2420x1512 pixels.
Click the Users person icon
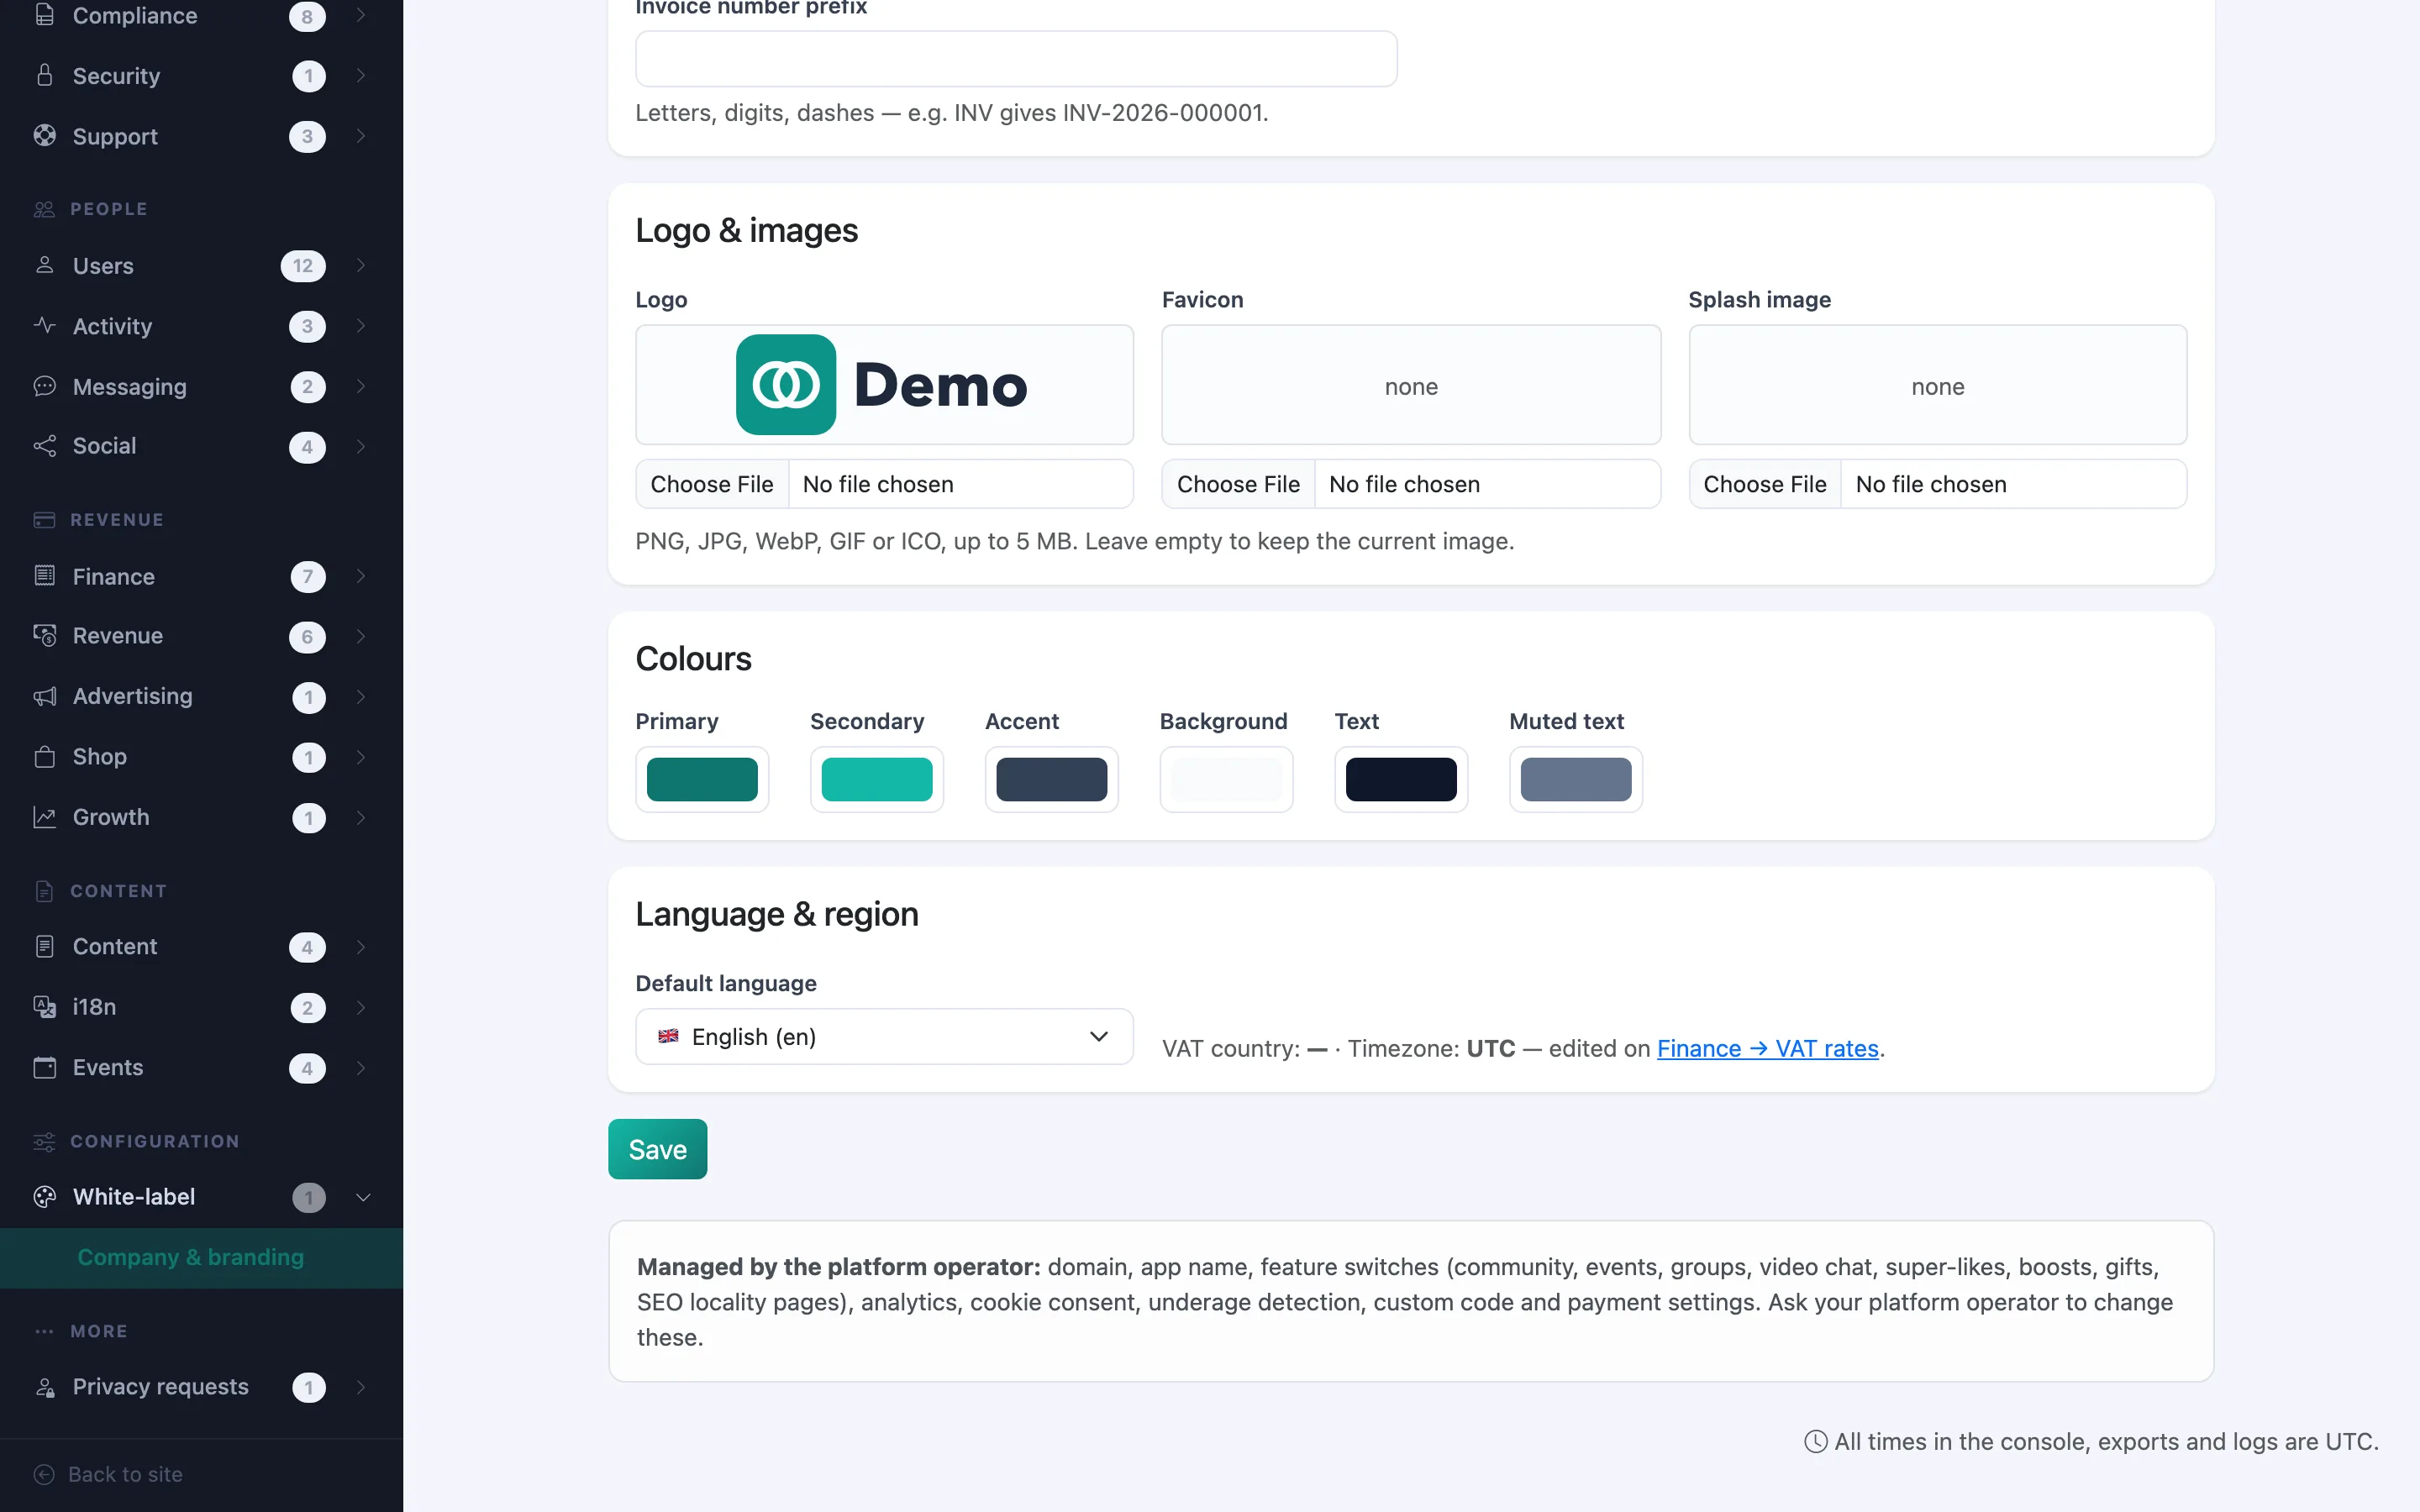coord(44,265)
